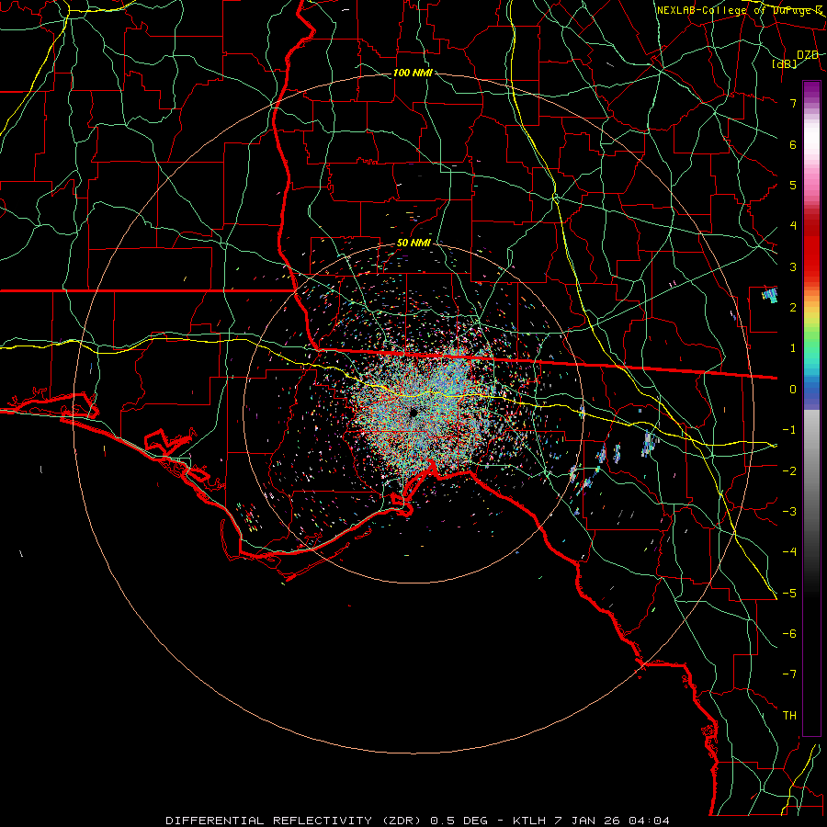
Task: Click the 6 dB value on color scale
Action: pyautogui.click(x=793, y=144)
